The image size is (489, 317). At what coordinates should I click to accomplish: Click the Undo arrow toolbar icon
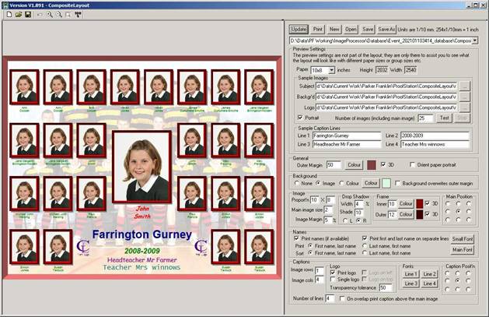pyautogui.click(x=40, y=15)
